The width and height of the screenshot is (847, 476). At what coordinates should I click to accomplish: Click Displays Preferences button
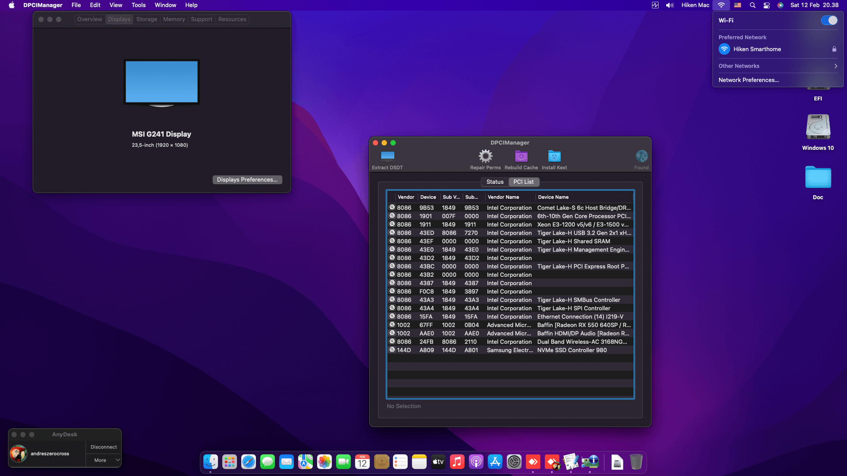[247, 180]
